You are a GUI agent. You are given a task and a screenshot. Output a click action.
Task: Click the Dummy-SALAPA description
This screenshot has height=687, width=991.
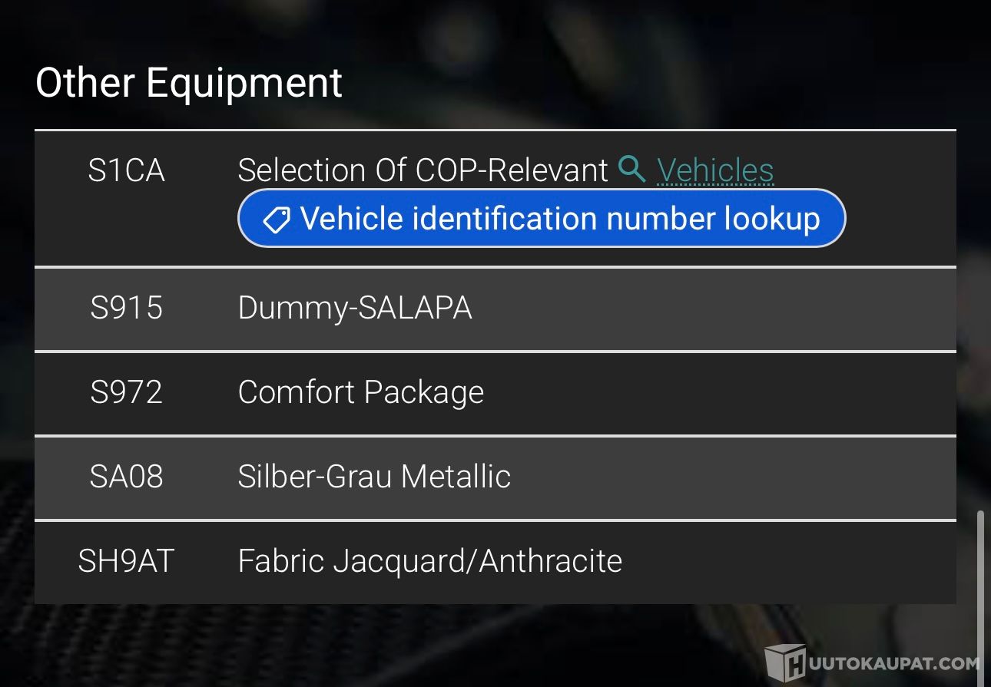355,309
